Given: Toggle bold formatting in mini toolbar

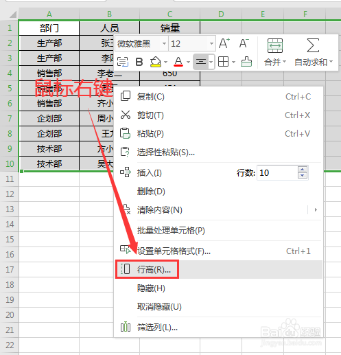Looking at the screenshot, I should (139, 62).
